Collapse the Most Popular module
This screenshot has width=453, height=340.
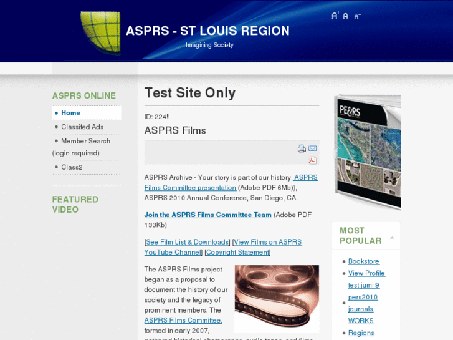[392, 238]
